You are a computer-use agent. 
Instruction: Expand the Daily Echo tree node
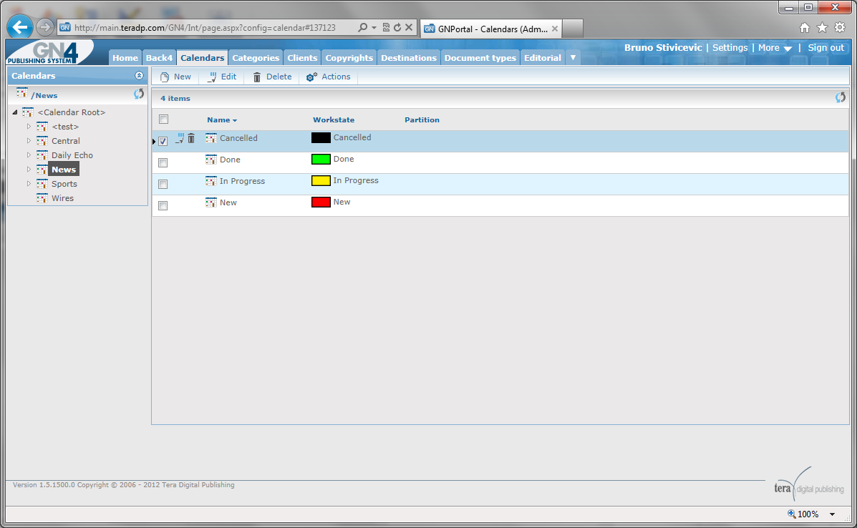[x=29, y=155]
